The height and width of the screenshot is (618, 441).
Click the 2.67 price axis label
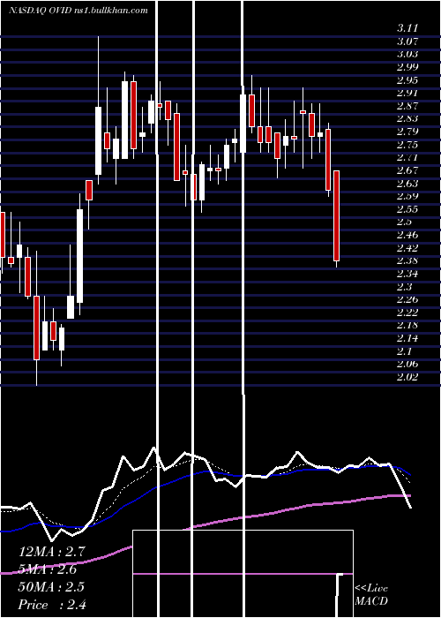(x=407, y=170)
